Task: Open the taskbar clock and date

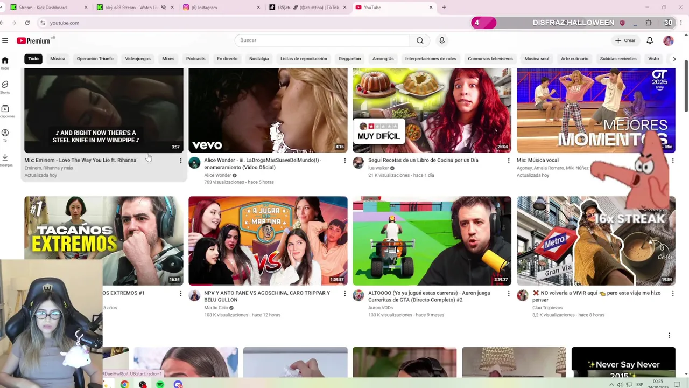Action: point(658,384)
